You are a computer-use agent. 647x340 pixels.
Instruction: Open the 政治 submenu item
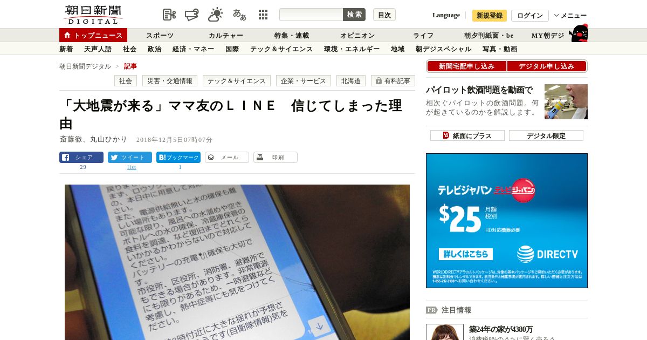coord(154,49)
